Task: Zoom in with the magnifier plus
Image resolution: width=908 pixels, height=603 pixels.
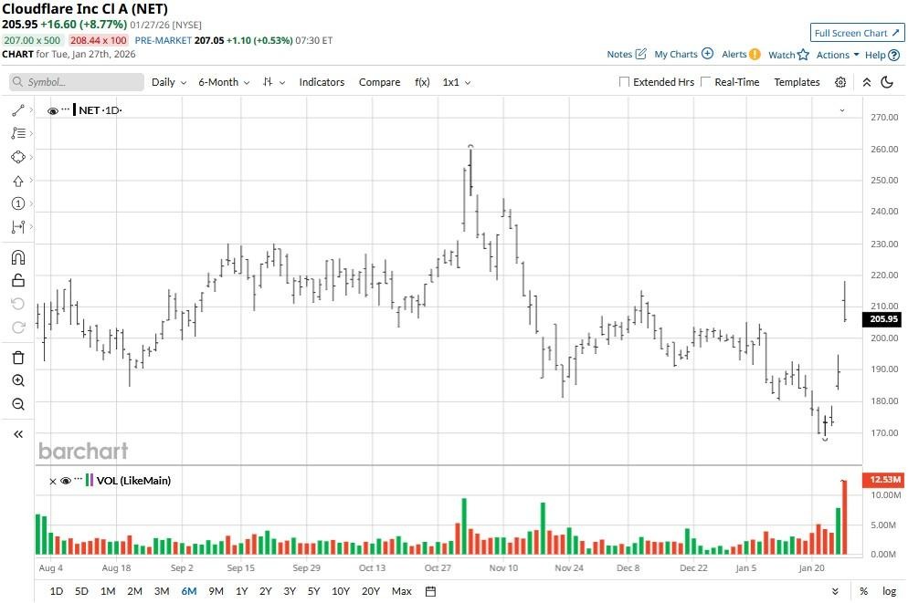Action: click(x=18, y=380)
